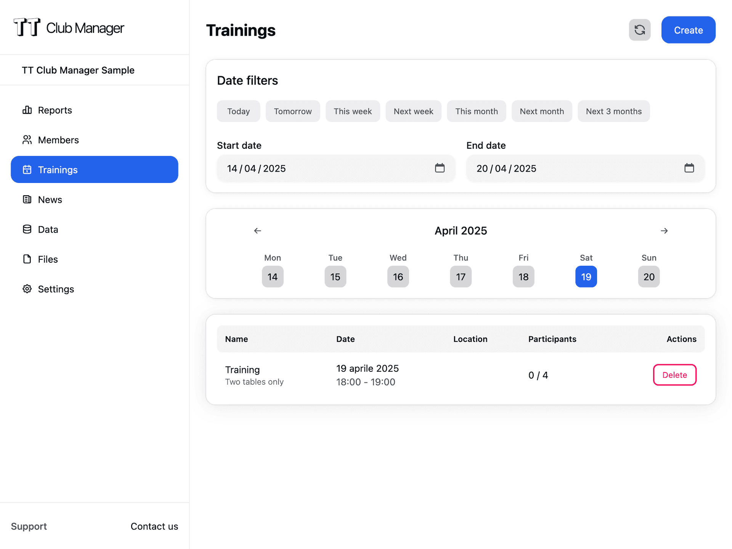Go to the News page

50,200
